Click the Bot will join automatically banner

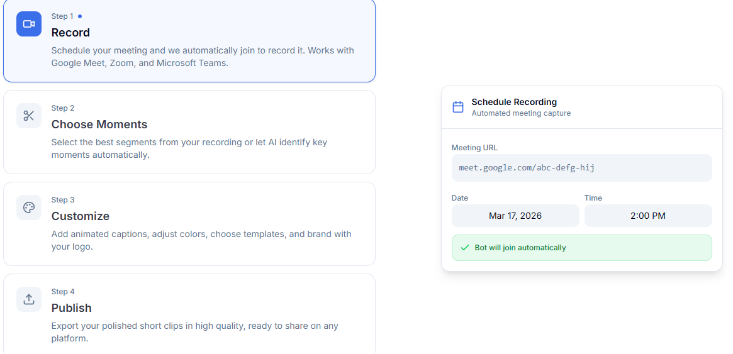click(x=581, y=248)
